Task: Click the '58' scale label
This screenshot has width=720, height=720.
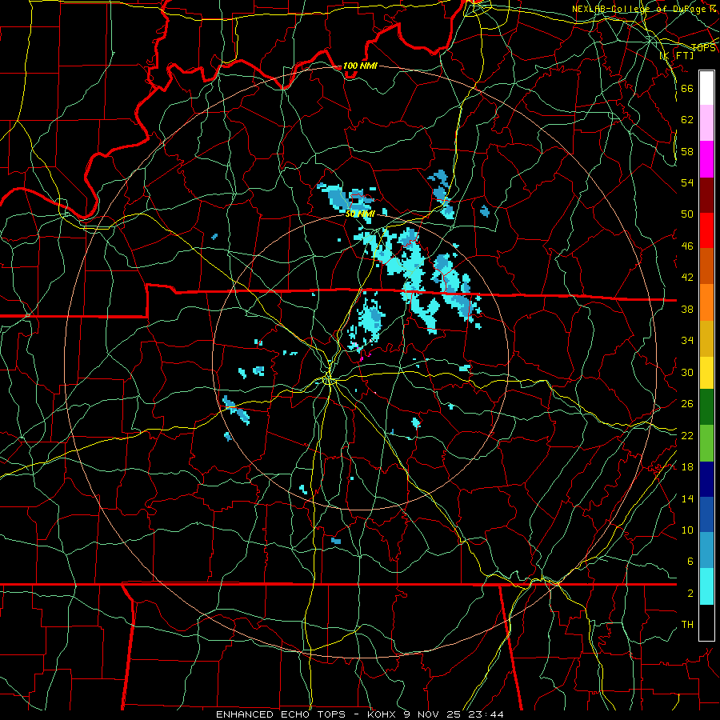Action: [x=687, y=151]
